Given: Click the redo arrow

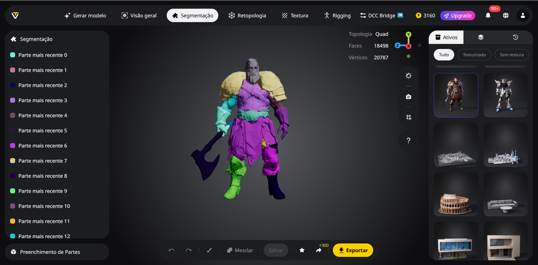Looking at the screenshot, I should click(x=188, y=250).
